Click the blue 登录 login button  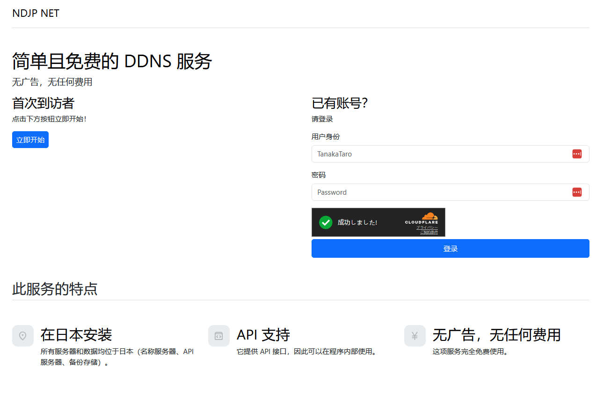(x=450, y=248)
